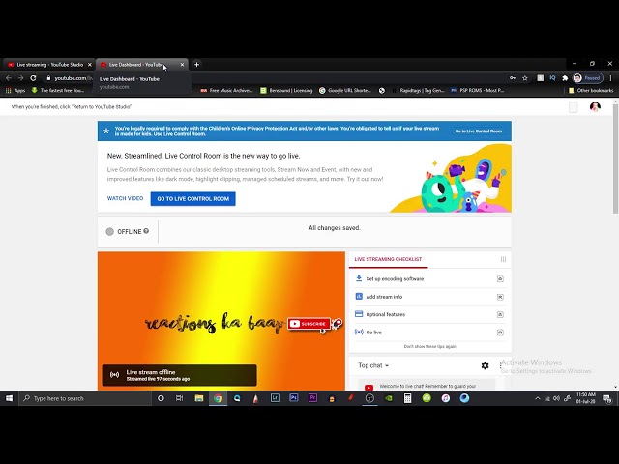Click the stream preview thumbnail
Viewport: 619px width, 464px height.
click(x=221, y=321)
